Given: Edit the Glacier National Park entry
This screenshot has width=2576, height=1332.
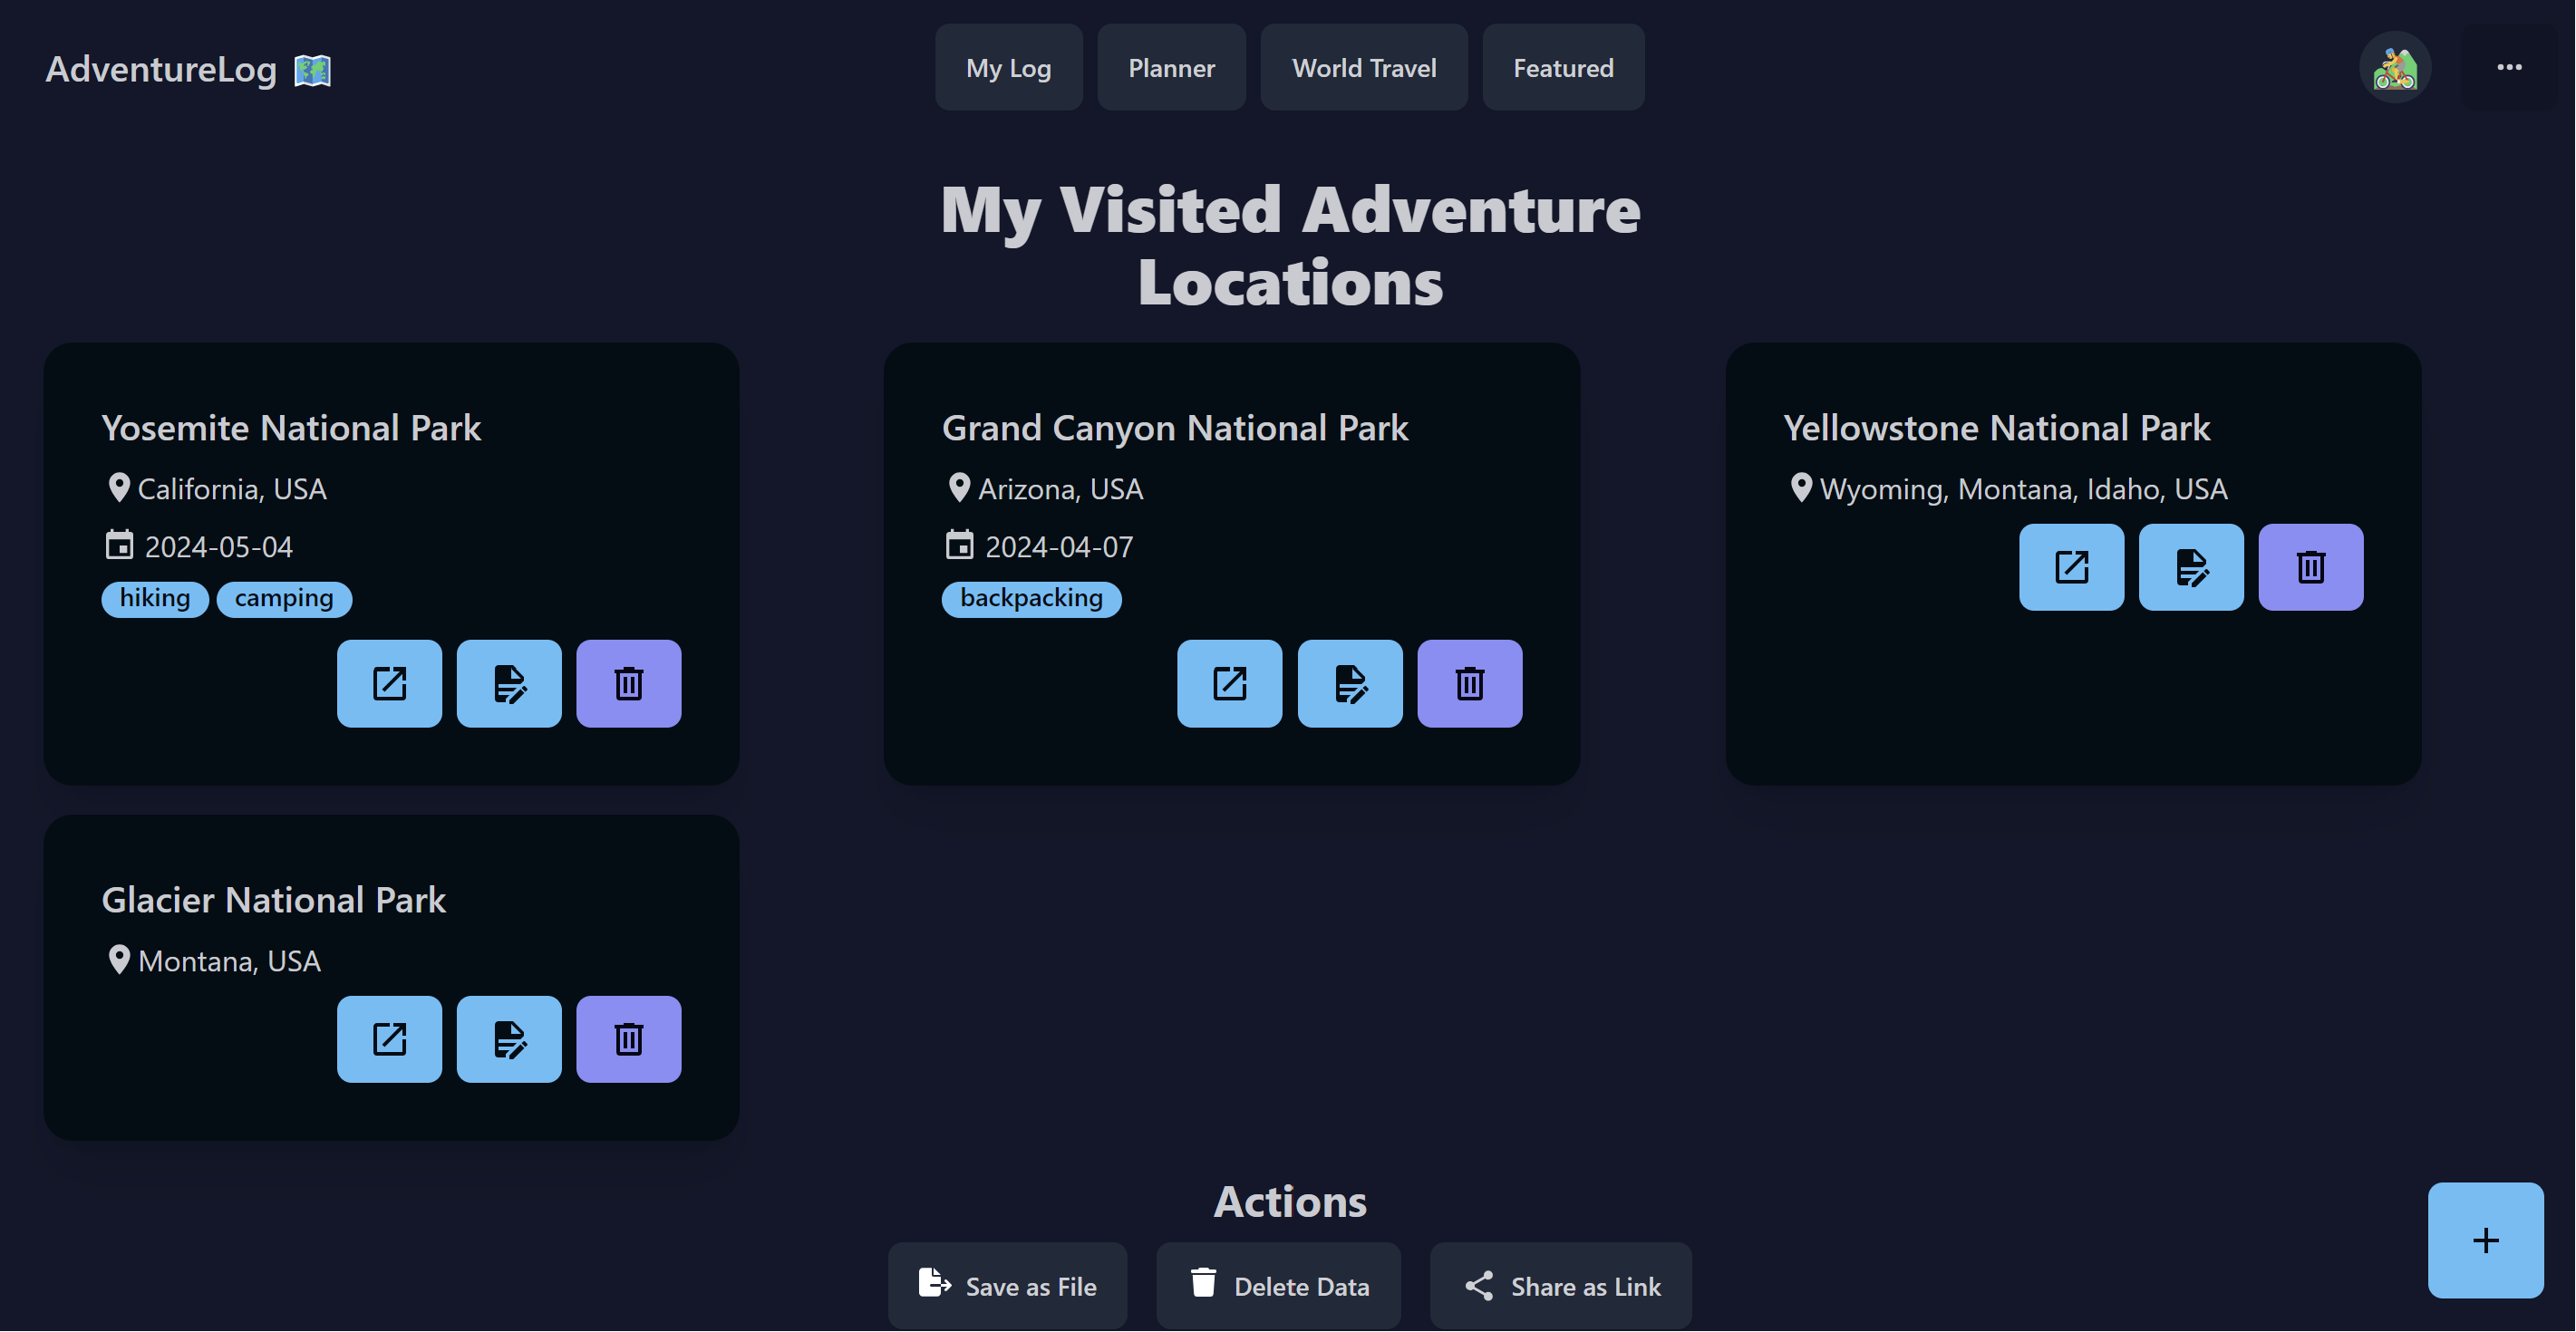Looking at the screenshot, I should 509,1039.
